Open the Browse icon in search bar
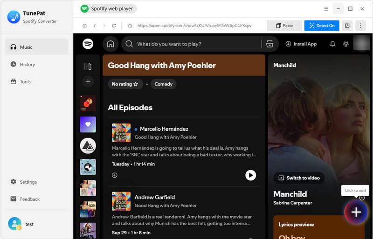This screenshot has width=373, height=239. point(269,44)
